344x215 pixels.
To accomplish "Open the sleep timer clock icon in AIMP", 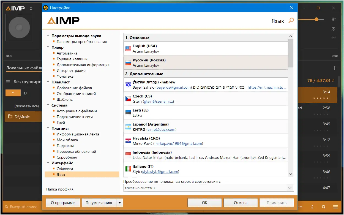I will coord(334,29).
